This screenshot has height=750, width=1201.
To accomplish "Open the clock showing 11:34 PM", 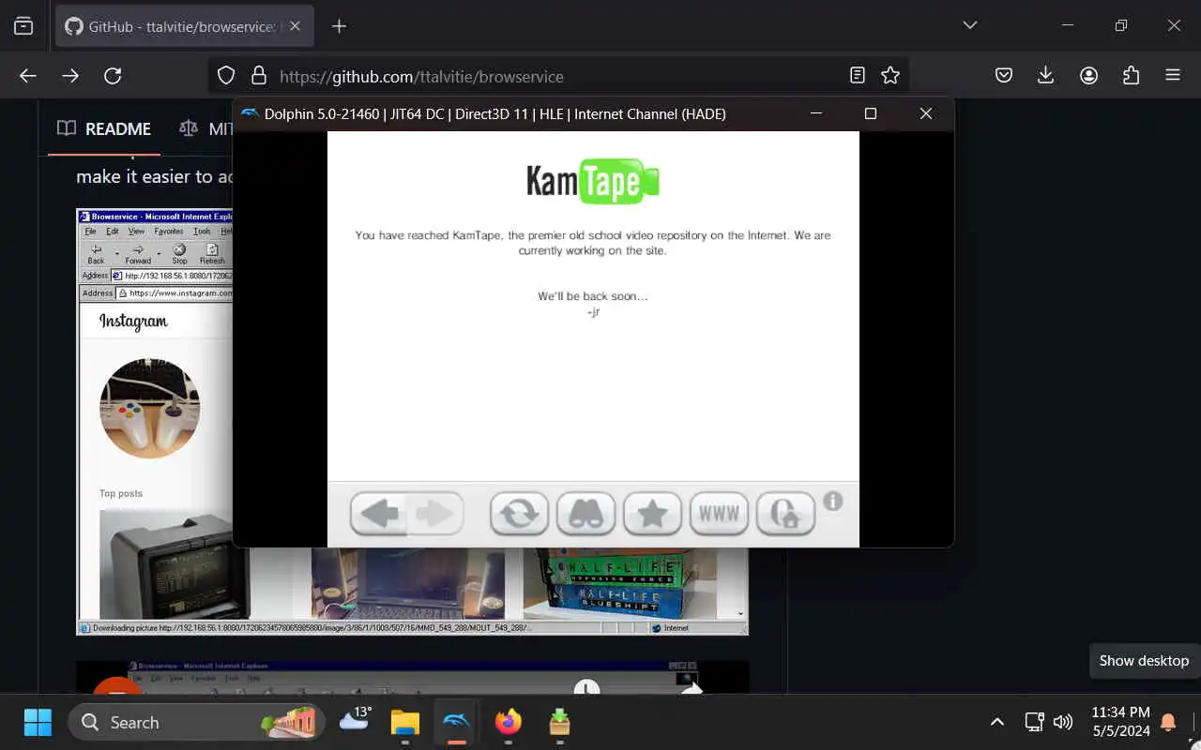I will coord(1120,722).
